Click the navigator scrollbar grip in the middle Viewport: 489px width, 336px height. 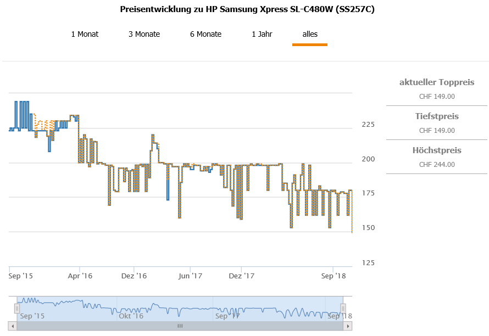[180, 326]
